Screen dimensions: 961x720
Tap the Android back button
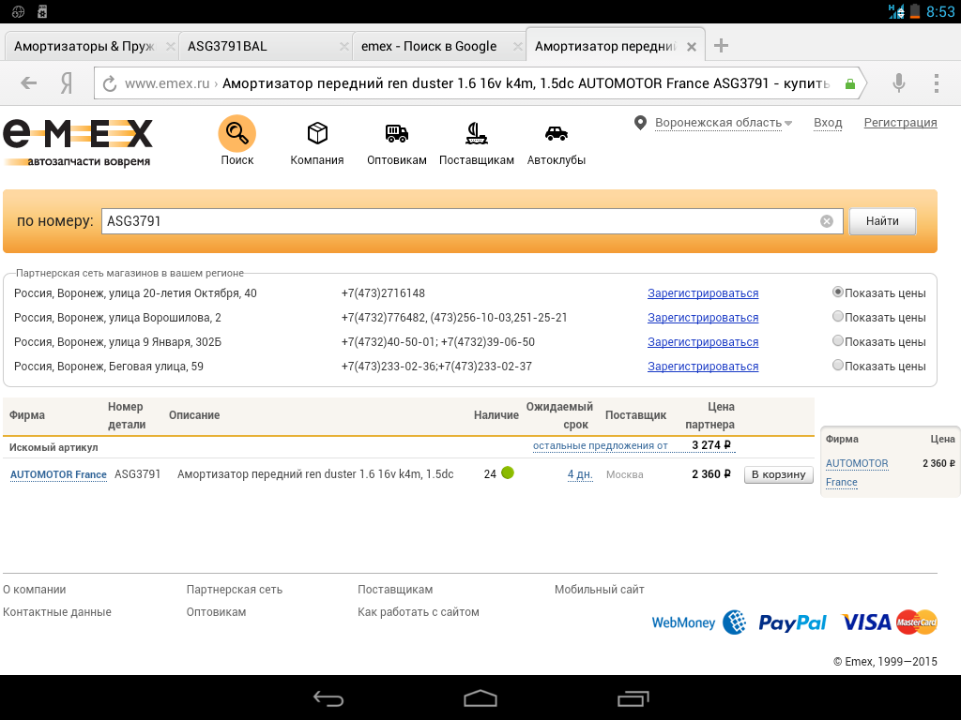click(x=328, y=698)
